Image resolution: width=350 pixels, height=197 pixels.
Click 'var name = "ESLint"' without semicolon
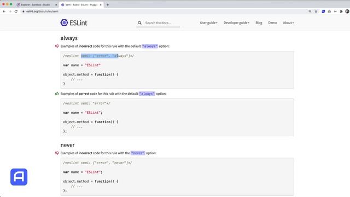point(81,65)
